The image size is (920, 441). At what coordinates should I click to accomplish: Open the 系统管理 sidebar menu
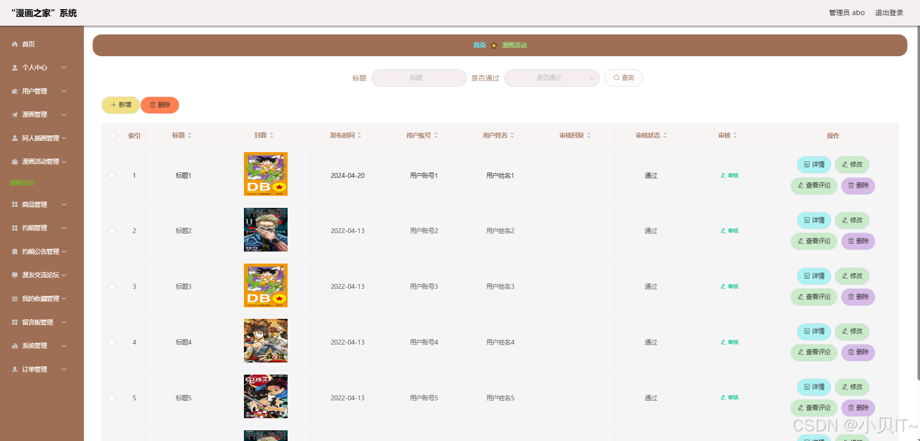tap(42, 346)
